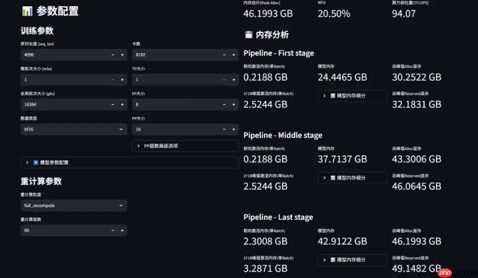The width and height of the screenshot is (478, 278).
Task: Decrease sequence length with minus button
Action: 113,55
